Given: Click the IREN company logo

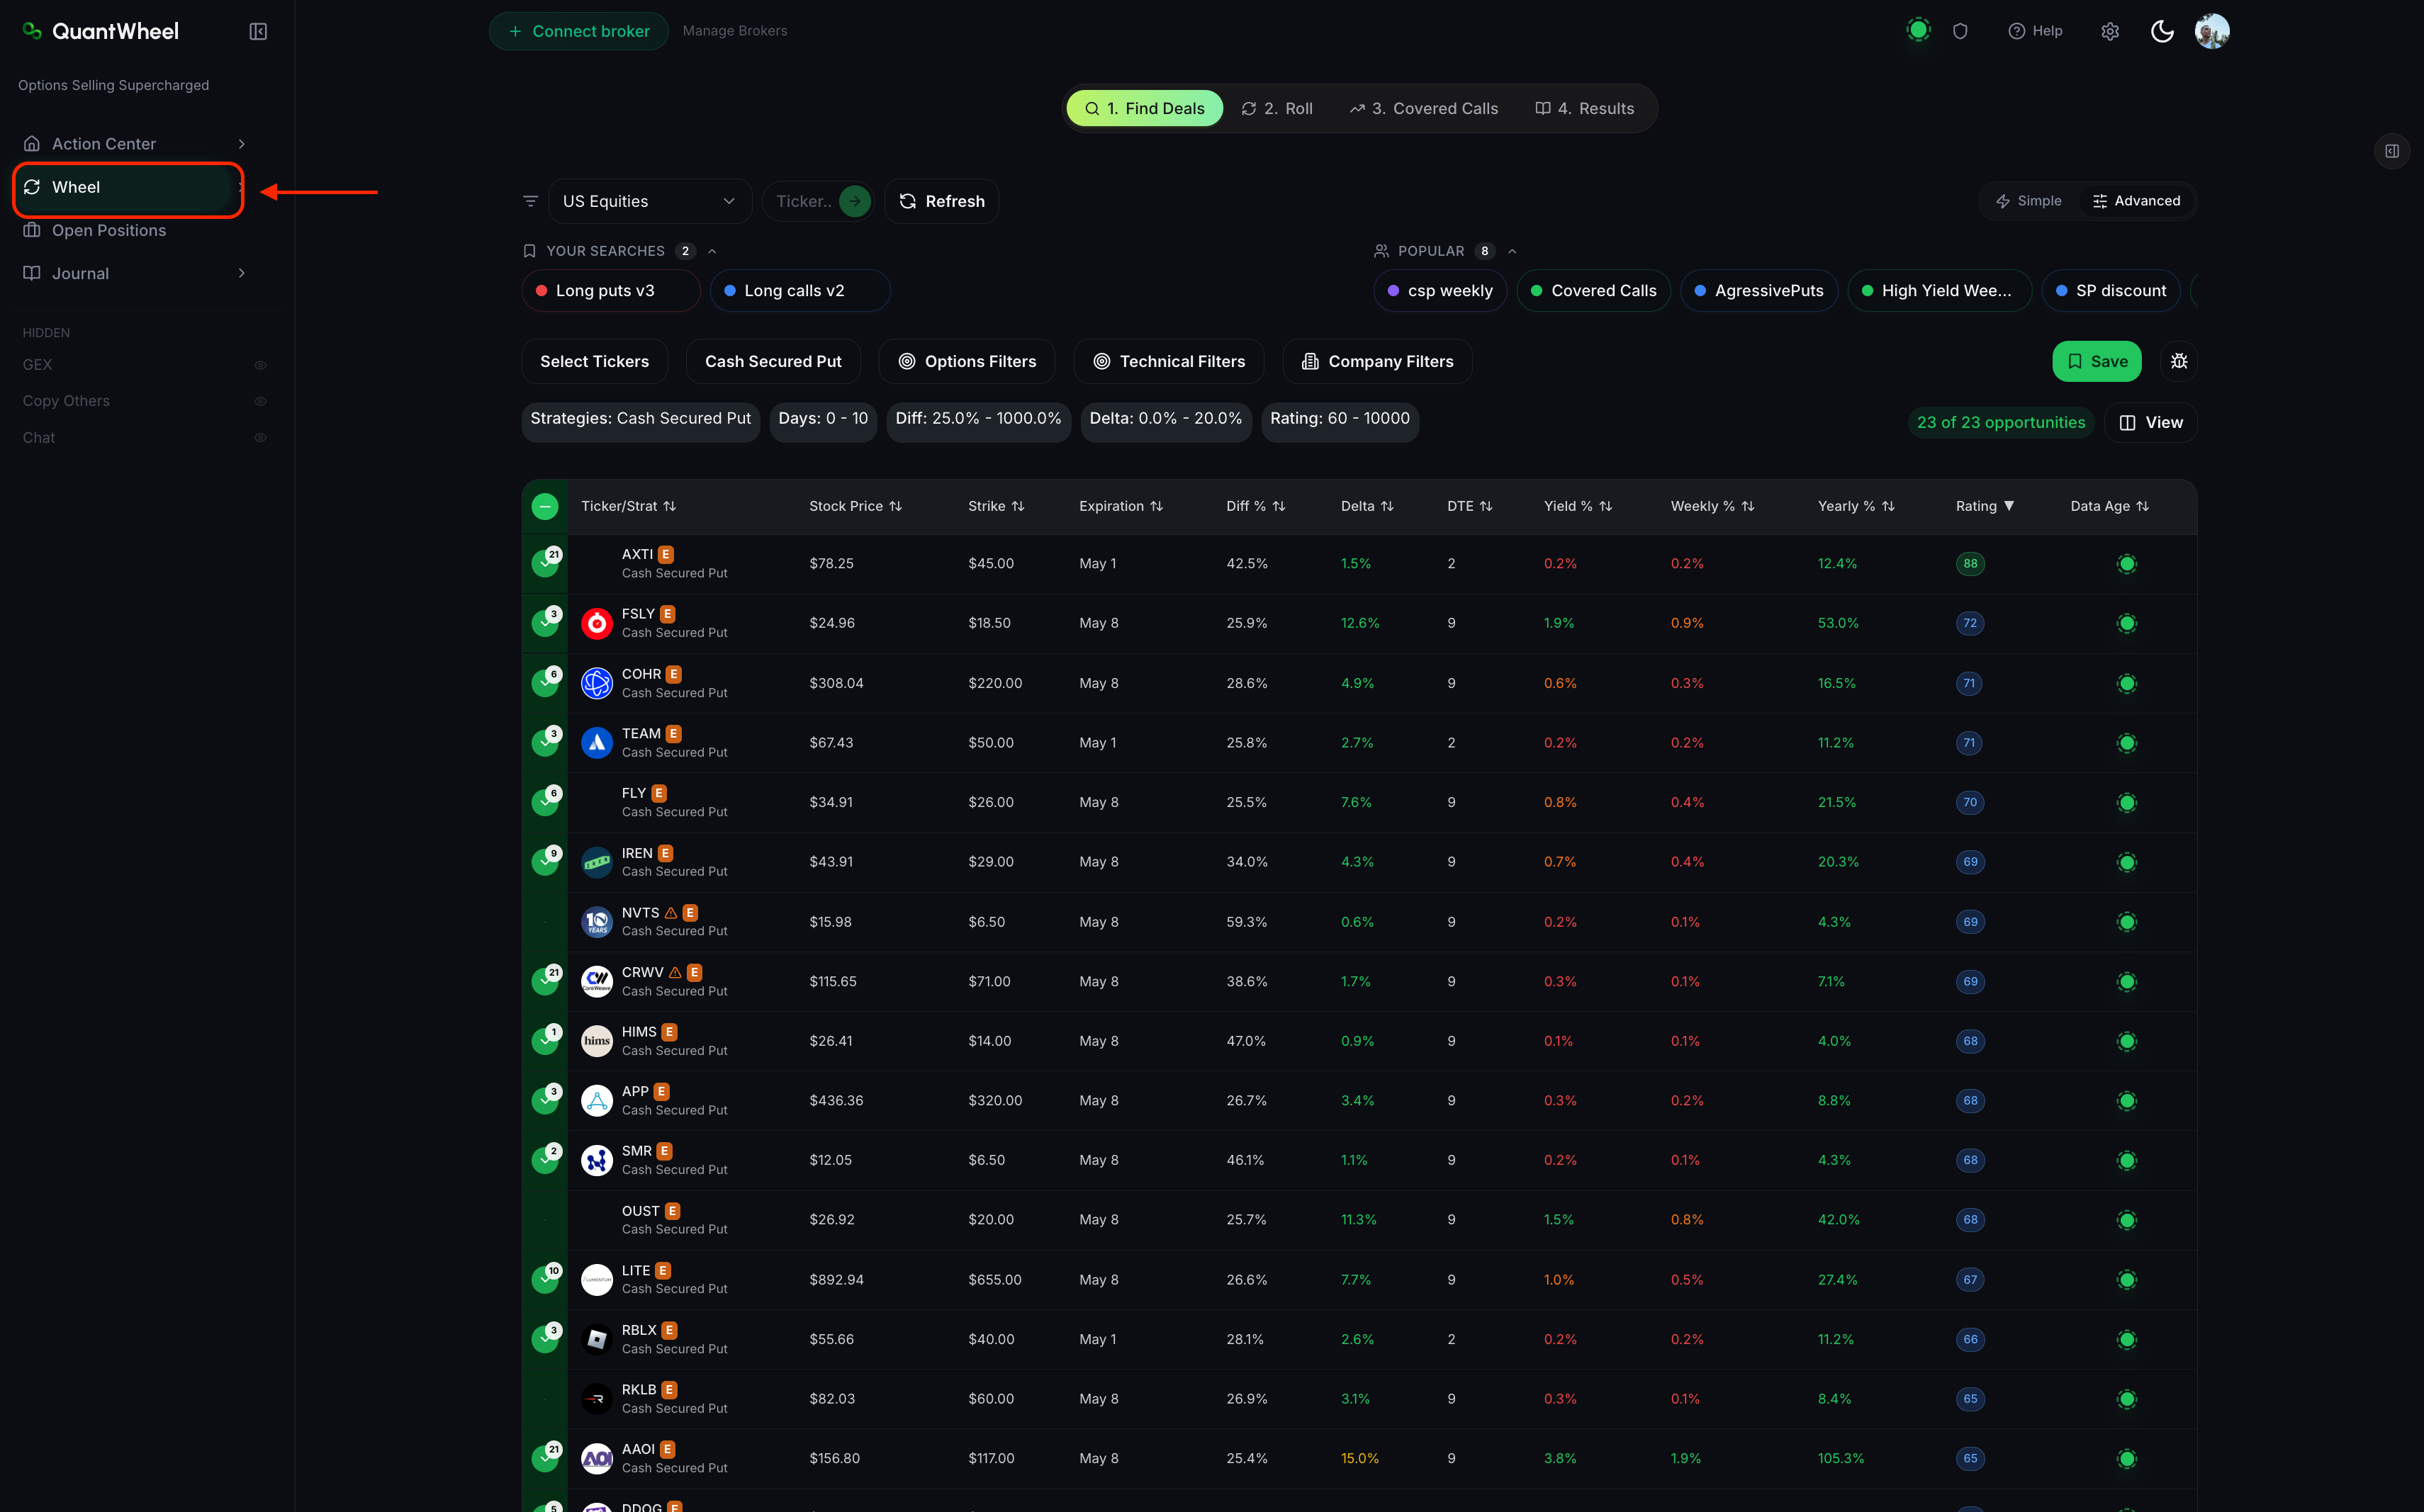Looking at the screenshot, I should tap(597, 862).
